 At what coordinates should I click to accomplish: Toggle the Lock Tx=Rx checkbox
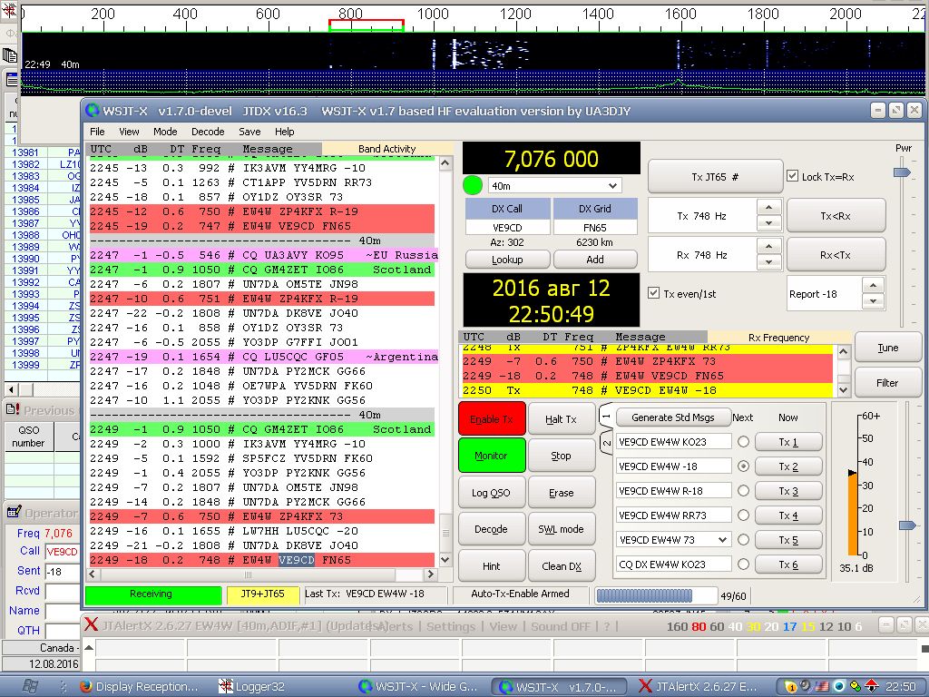792,177
